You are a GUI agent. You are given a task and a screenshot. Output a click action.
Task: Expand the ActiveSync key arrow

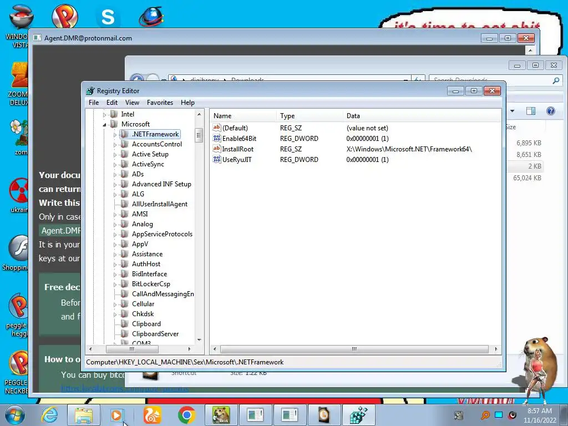[x=115, y=165]
